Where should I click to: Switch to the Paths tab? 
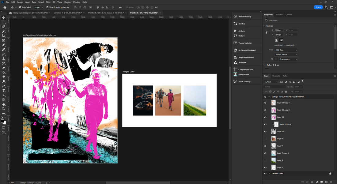click(285, 76)
